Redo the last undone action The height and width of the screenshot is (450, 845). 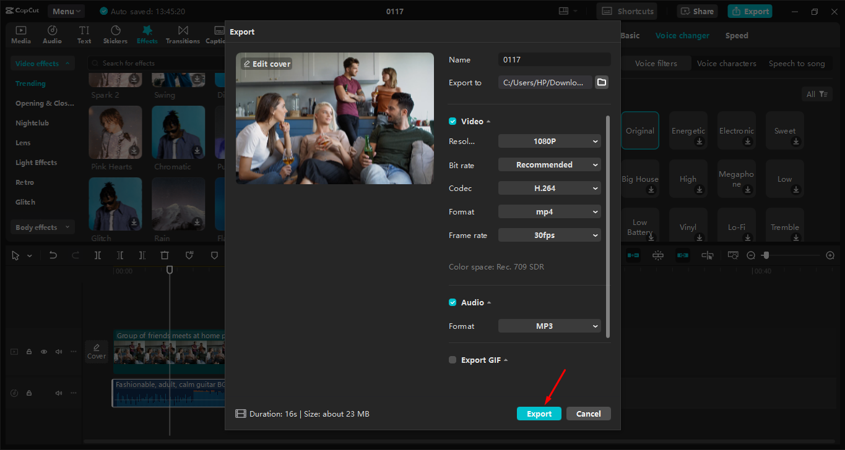[75, 255]
